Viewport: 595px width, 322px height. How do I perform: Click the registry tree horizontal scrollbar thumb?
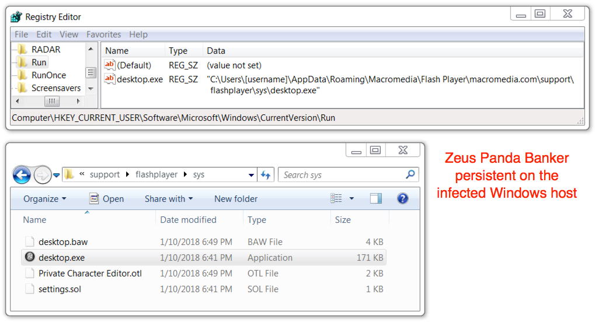(x=52, y=101)
